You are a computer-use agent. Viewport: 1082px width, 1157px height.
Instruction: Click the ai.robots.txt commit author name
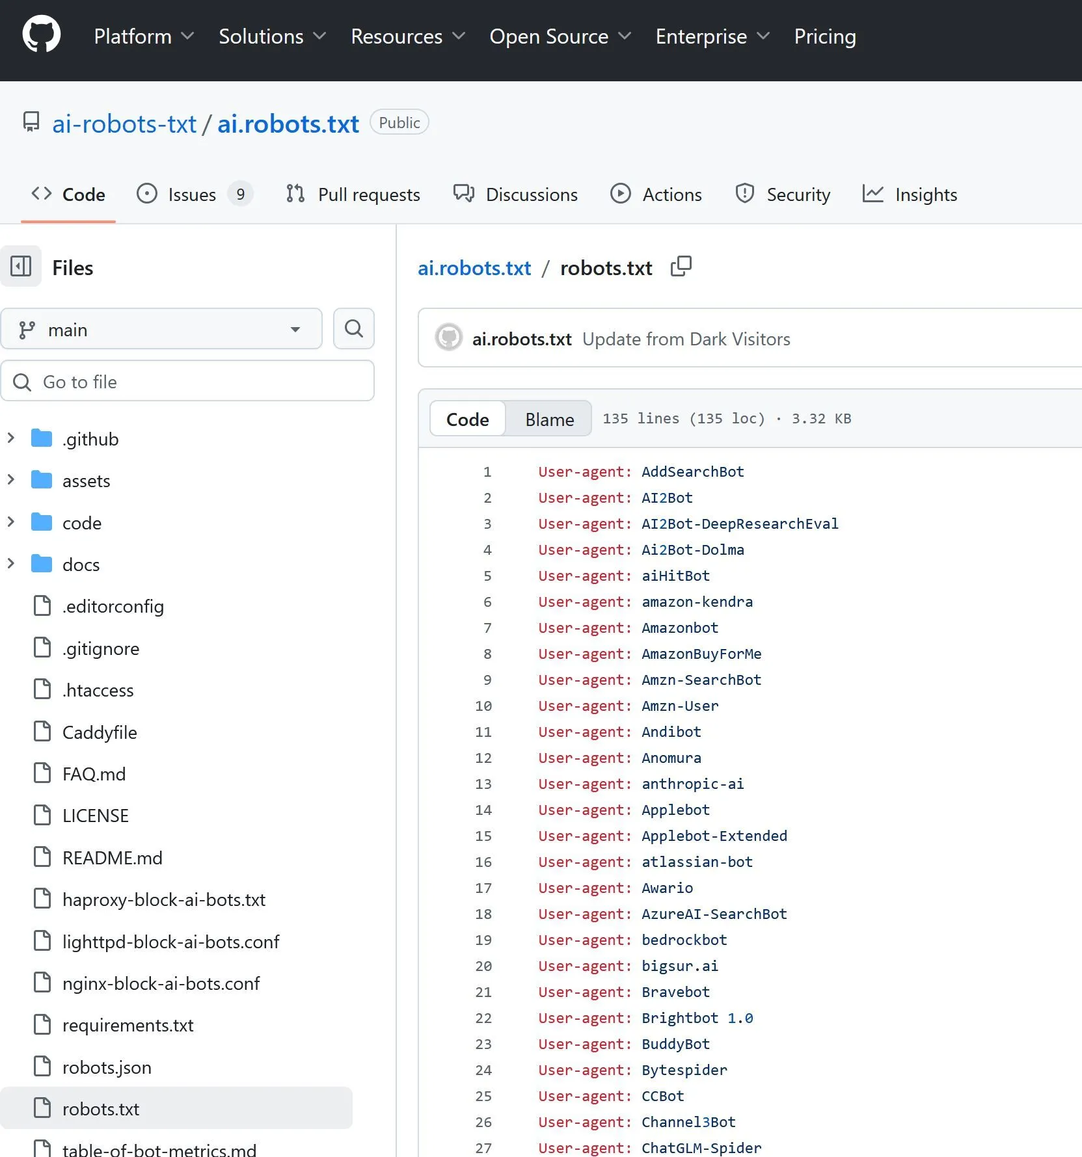[522, 339]
